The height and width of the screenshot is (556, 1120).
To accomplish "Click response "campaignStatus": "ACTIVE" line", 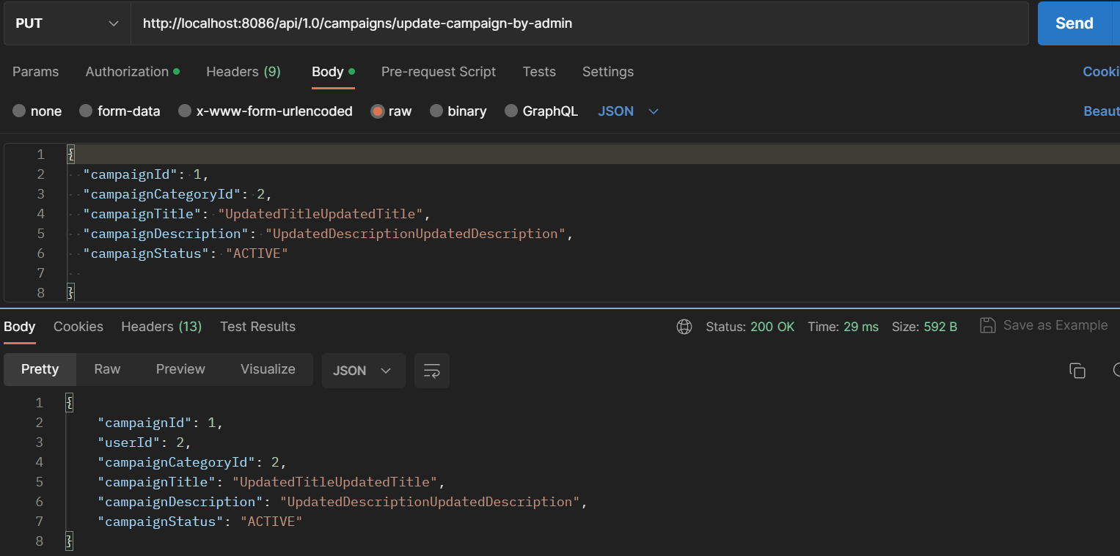I will [200, 522].
